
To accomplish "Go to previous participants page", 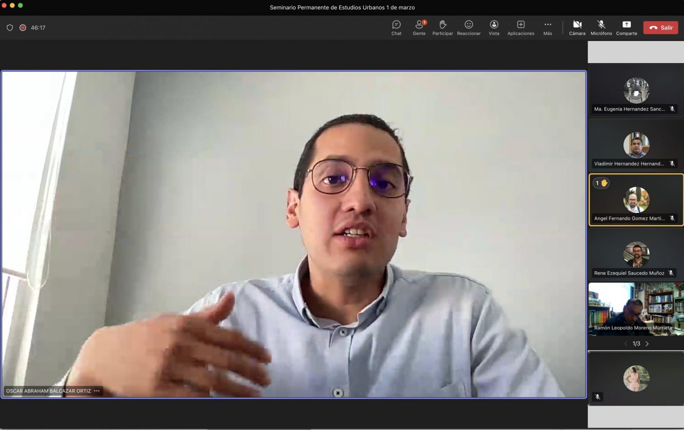I will pos(626,344).
